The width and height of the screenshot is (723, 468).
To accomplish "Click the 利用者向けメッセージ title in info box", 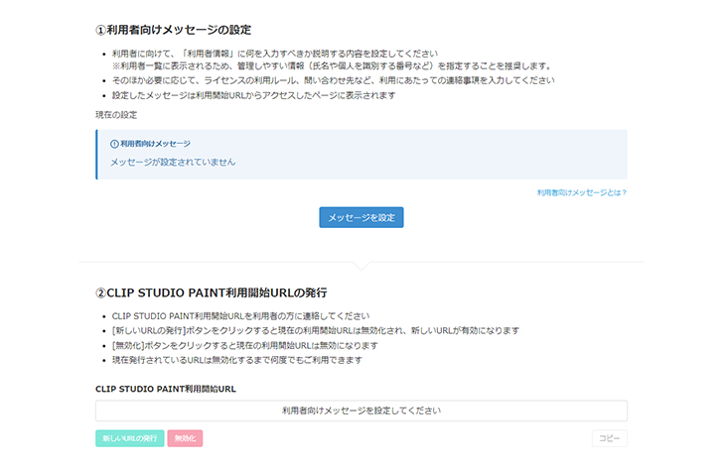I will pos(155,144).
